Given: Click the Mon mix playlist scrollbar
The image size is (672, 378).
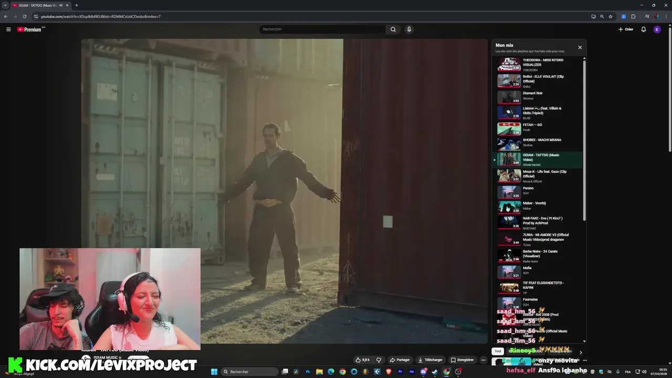Looking at the screenshot, I should click(584, 141).
